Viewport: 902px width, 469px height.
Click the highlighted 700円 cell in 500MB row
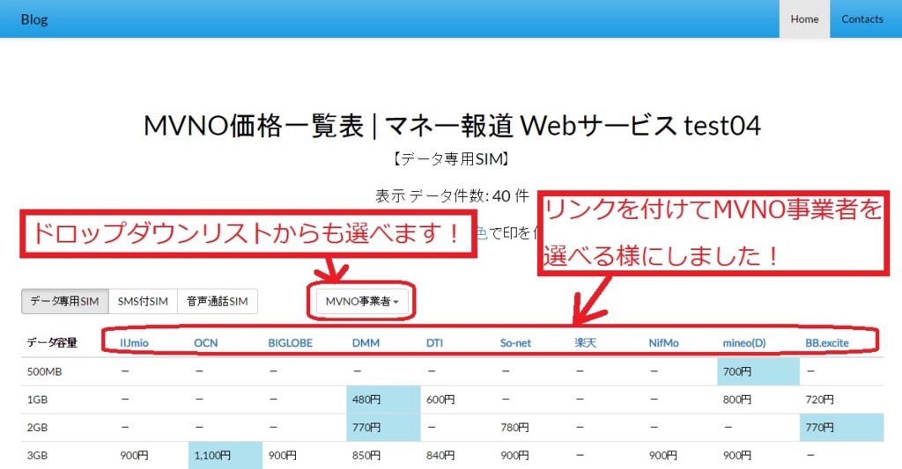[x=758, y=371]
